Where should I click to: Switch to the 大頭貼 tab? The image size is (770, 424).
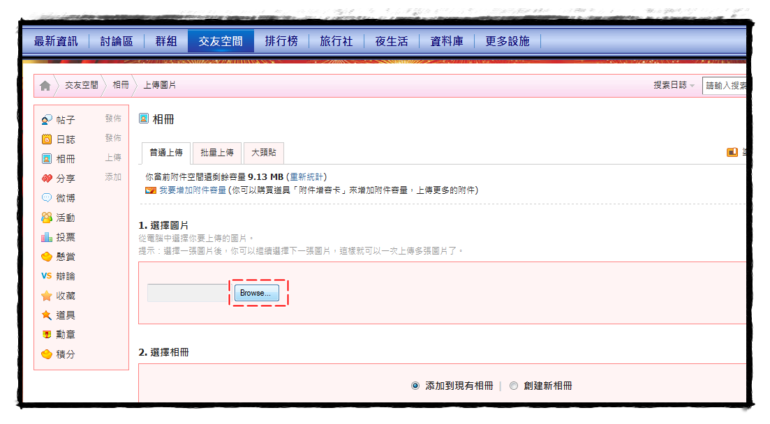[263, 153]
